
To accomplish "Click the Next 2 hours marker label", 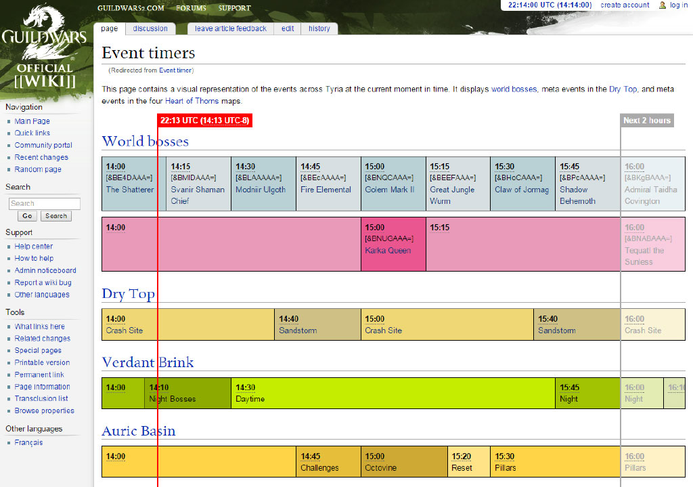I will 647,121.
